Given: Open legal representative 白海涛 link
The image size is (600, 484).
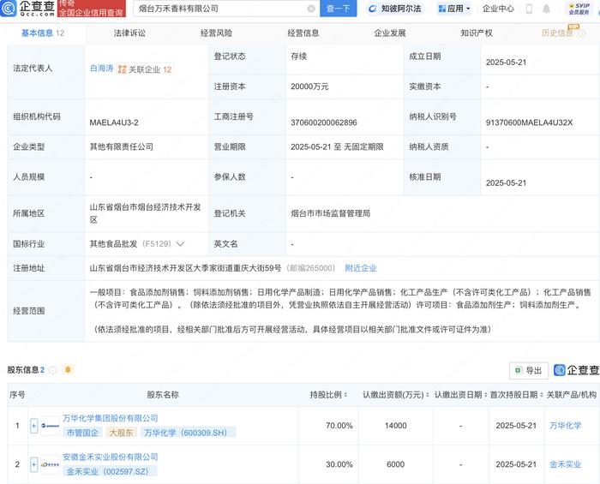Looking at the screenshot, I should [101, 69].
